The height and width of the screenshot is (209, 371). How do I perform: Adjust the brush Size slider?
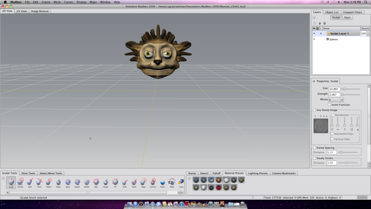pyautogui.click(x=344, y=89)
